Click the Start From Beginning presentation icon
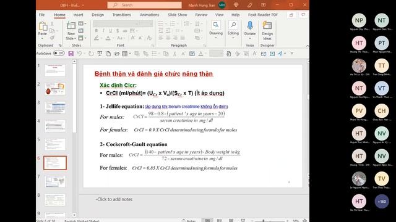Viewport: 396px width, 222px height. (x=100, y=54)
